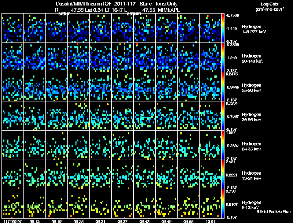Select the 35-55 keV panel at 09:19
The image size is (293, 223).
pyautogui.click(x=57, y=116)
